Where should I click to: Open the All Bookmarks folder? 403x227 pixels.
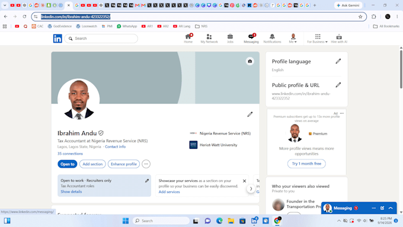[386, 26]
